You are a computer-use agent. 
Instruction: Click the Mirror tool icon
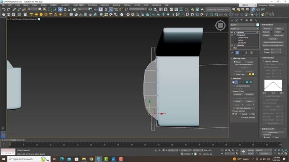(x=150, y=9)
